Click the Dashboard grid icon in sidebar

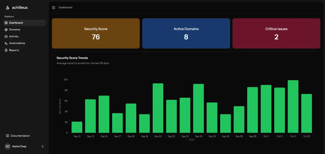coord(6,23)
